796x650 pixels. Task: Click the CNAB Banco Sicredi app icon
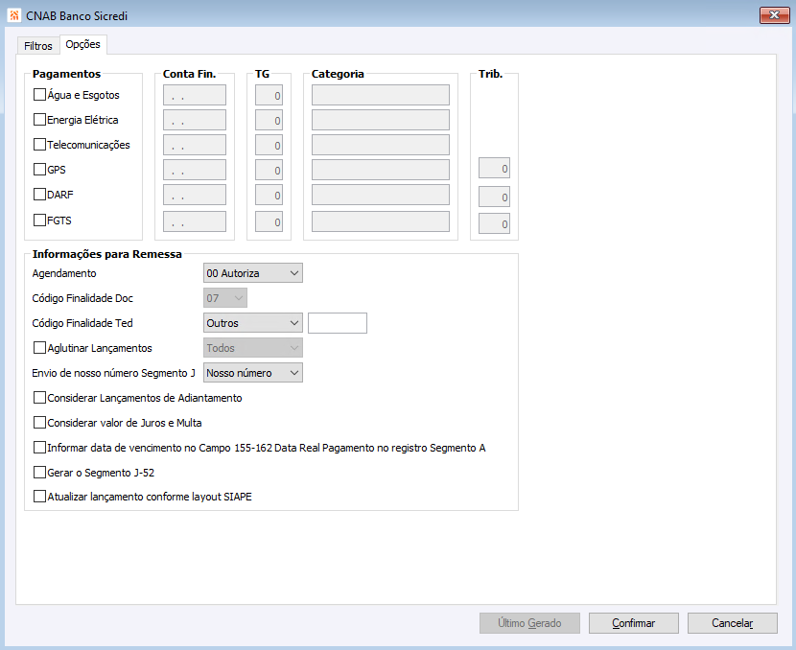click(14, 15)
